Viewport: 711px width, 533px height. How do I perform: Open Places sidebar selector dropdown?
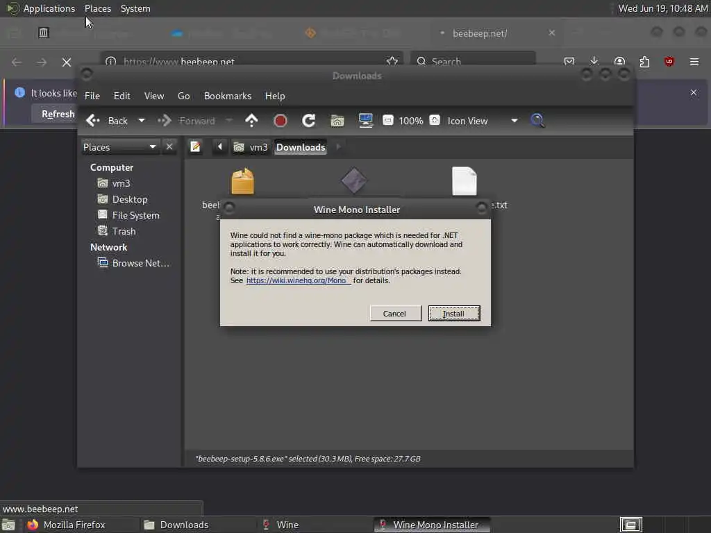(x=120, y=147)
